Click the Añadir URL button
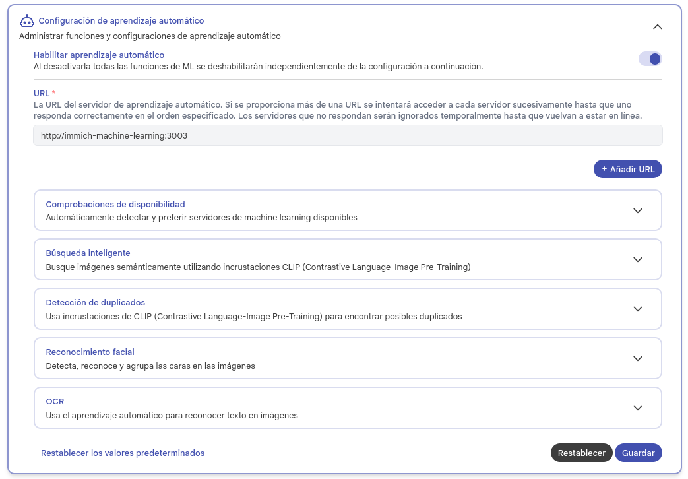688x479 pixels. 627,169
